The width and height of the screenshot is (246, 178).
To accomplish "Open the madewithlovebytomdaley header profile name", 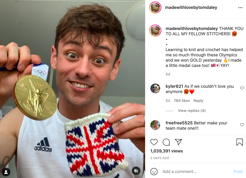I will [x=191, y=7].
